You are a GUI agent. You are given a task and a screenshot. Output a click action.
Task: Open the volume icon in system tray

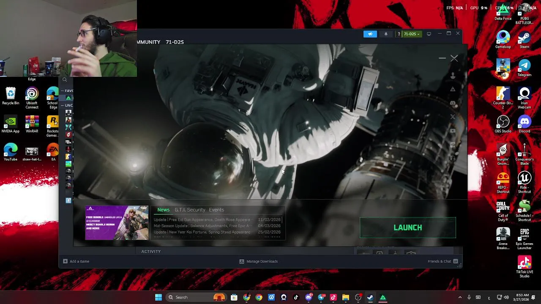506,297
